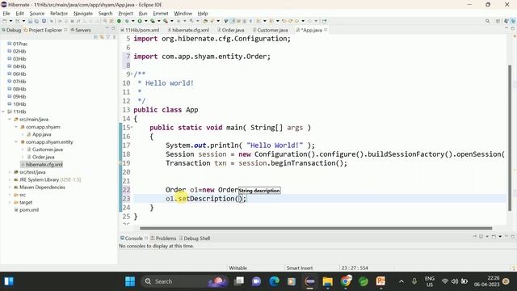The image size is (517, 291).
Task: Switch to the Java EE perspective icon
Action: click(x=506, y=21)
